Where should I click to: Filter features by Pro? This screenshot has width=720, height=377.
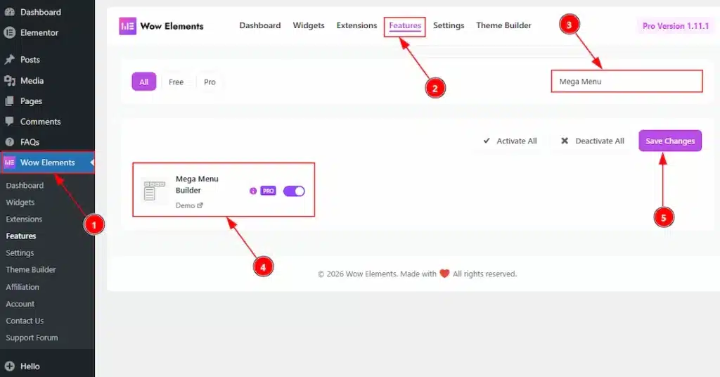click(210, 82)
